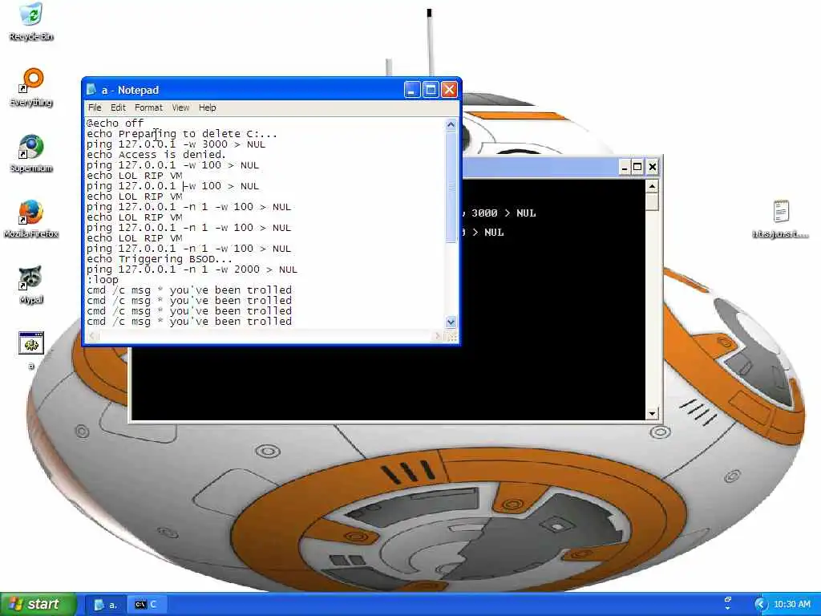Open the Edit menu in Notepad
The image size is (821, 616).
[118, 107]
